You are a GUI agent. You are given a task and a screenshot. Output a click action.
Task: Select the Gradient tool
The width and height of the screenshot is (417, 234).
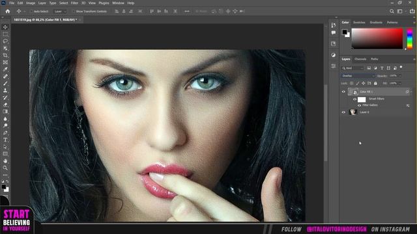coord(5,111)
